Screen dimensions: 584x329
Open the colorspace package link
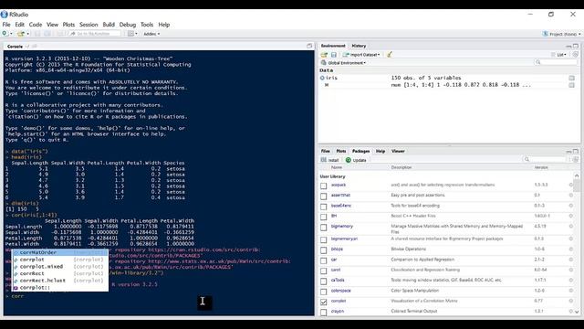[340, 291]
